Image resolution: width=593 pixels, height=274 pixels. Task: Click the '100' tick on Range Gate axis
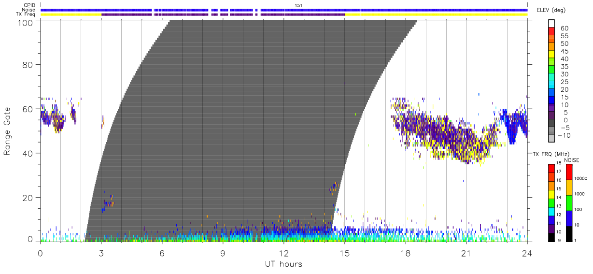(x=25, y=23)
